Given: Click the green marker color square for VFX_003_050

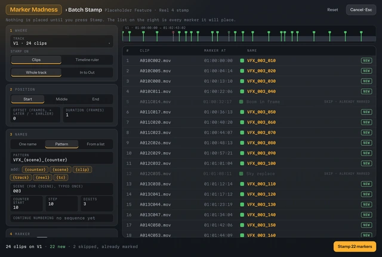Looking at the screenshot, I should [242, 112].
